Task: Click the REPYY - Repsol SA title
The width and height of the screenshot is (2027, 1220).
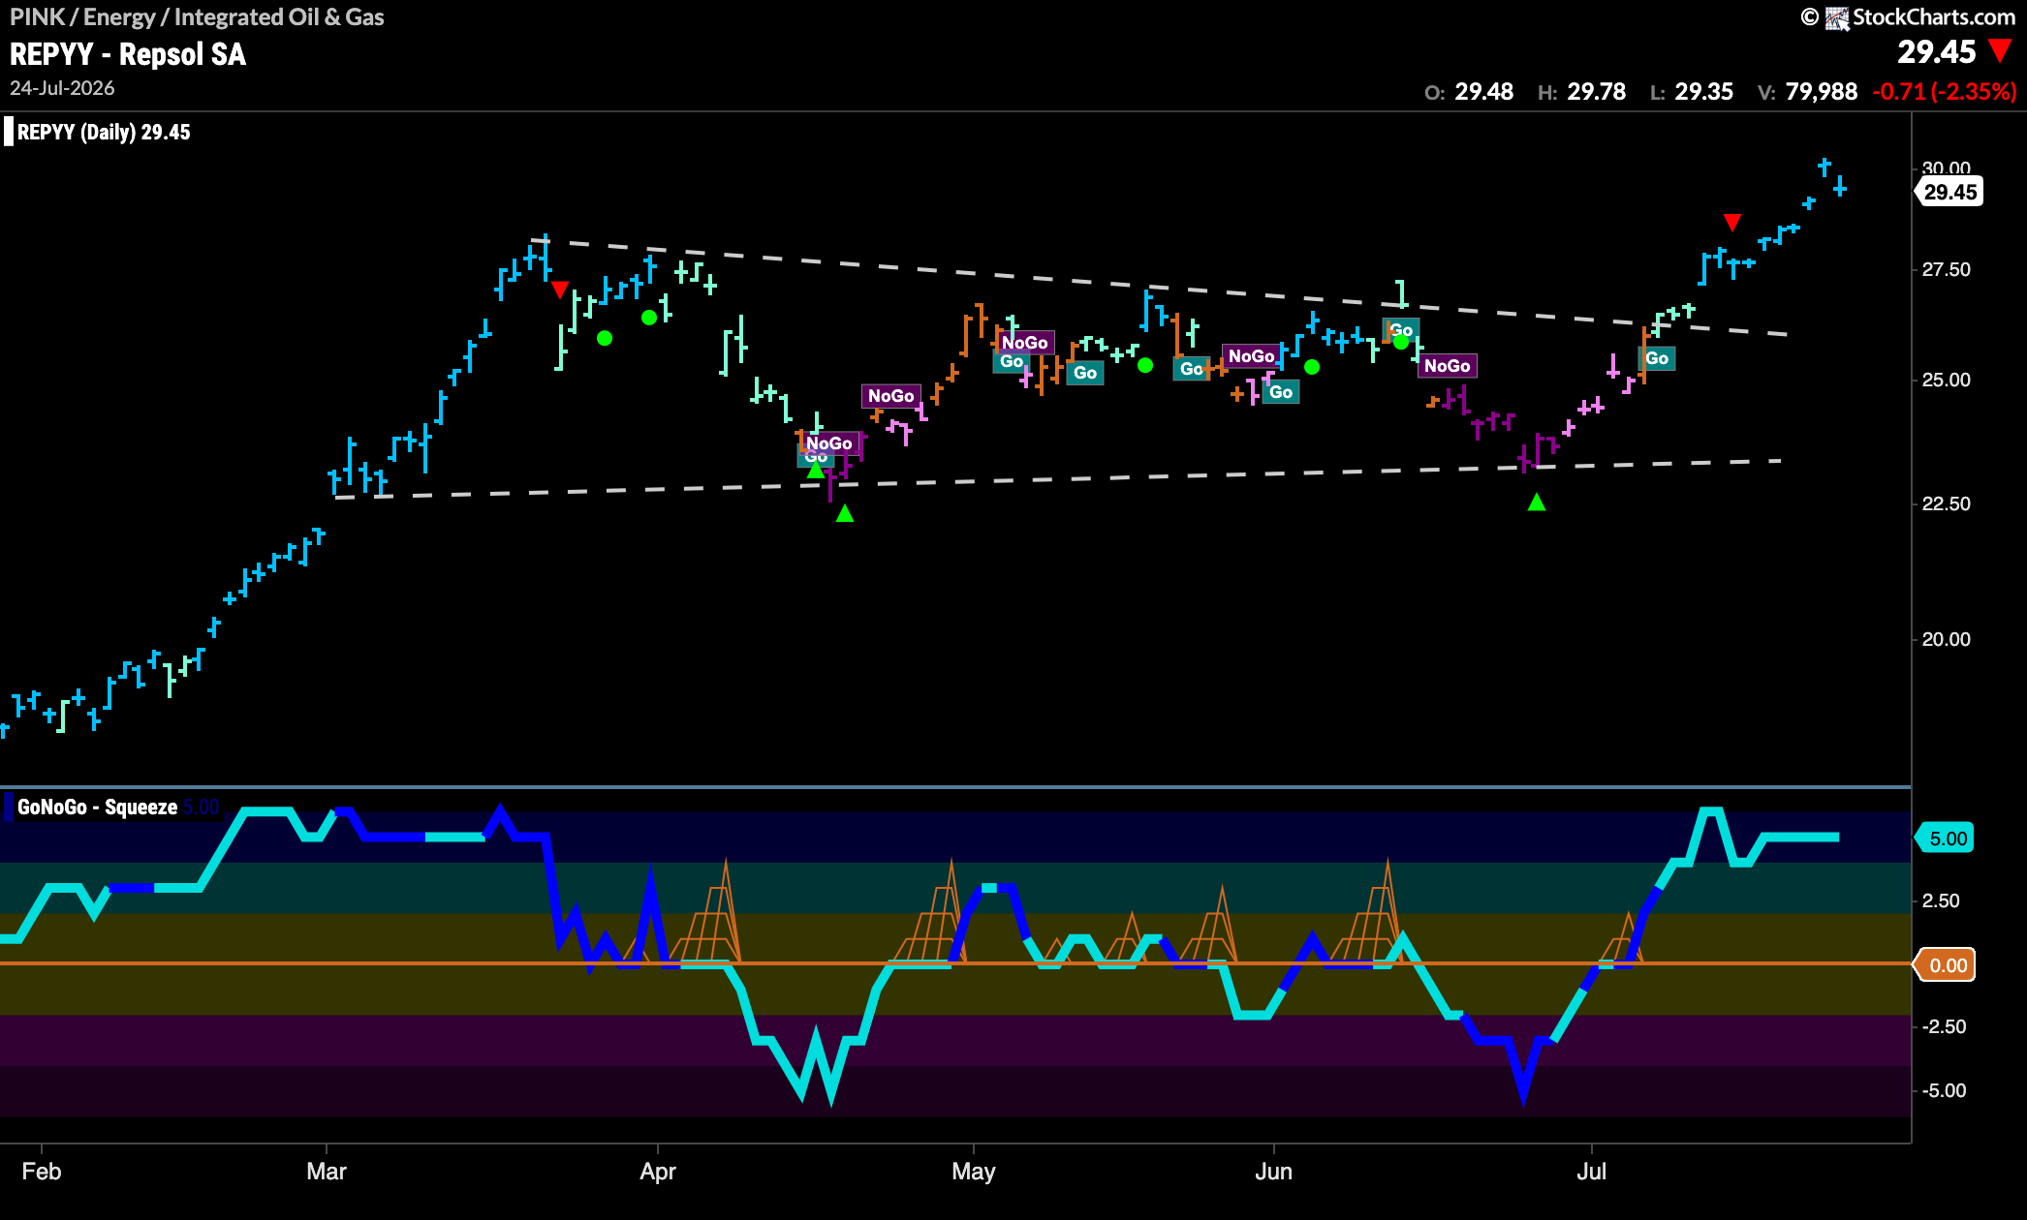Action: 128,54
